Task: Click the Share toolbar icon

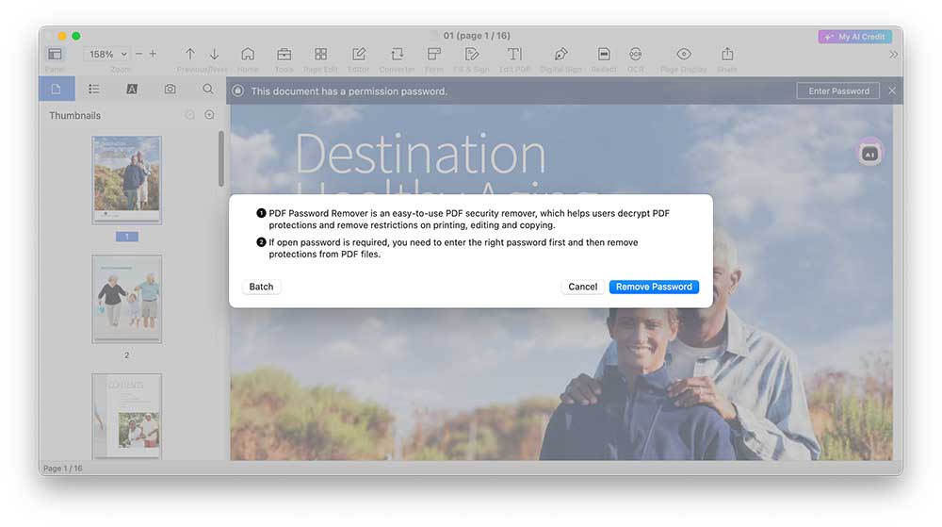Action: 727,54
